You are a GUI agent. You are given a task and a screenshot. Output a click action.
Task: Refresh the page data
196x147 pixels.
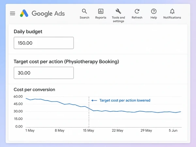pos(137,14)
